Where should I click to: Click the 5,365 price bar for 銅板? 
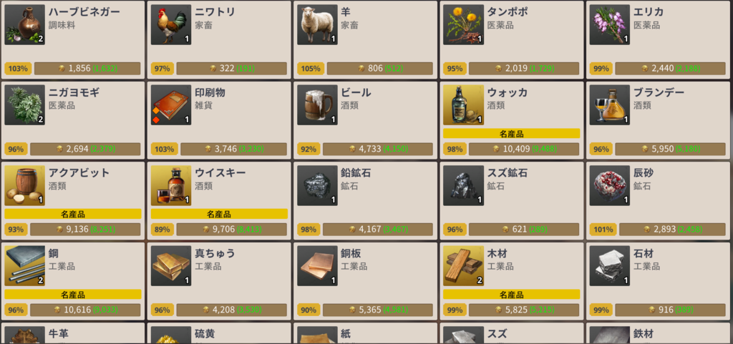click(378, 310)
